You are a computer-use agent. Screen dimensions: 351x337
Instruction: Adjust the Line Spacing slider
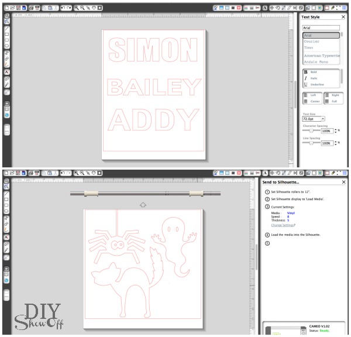pos(311,143)
